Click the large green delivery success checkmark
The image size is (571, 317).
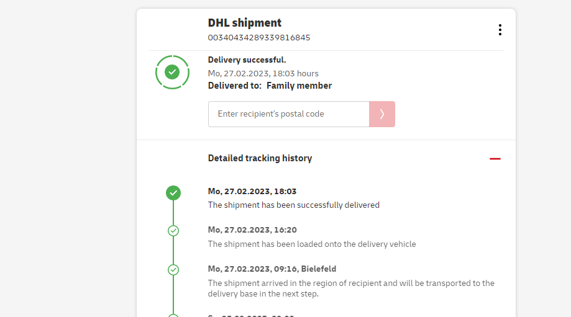(173, 72)
